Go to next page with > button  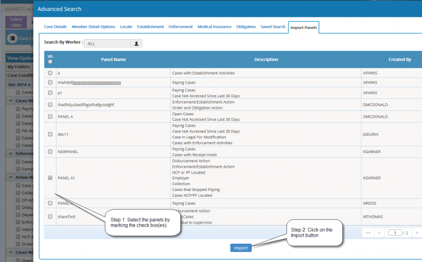click(417, 233)
